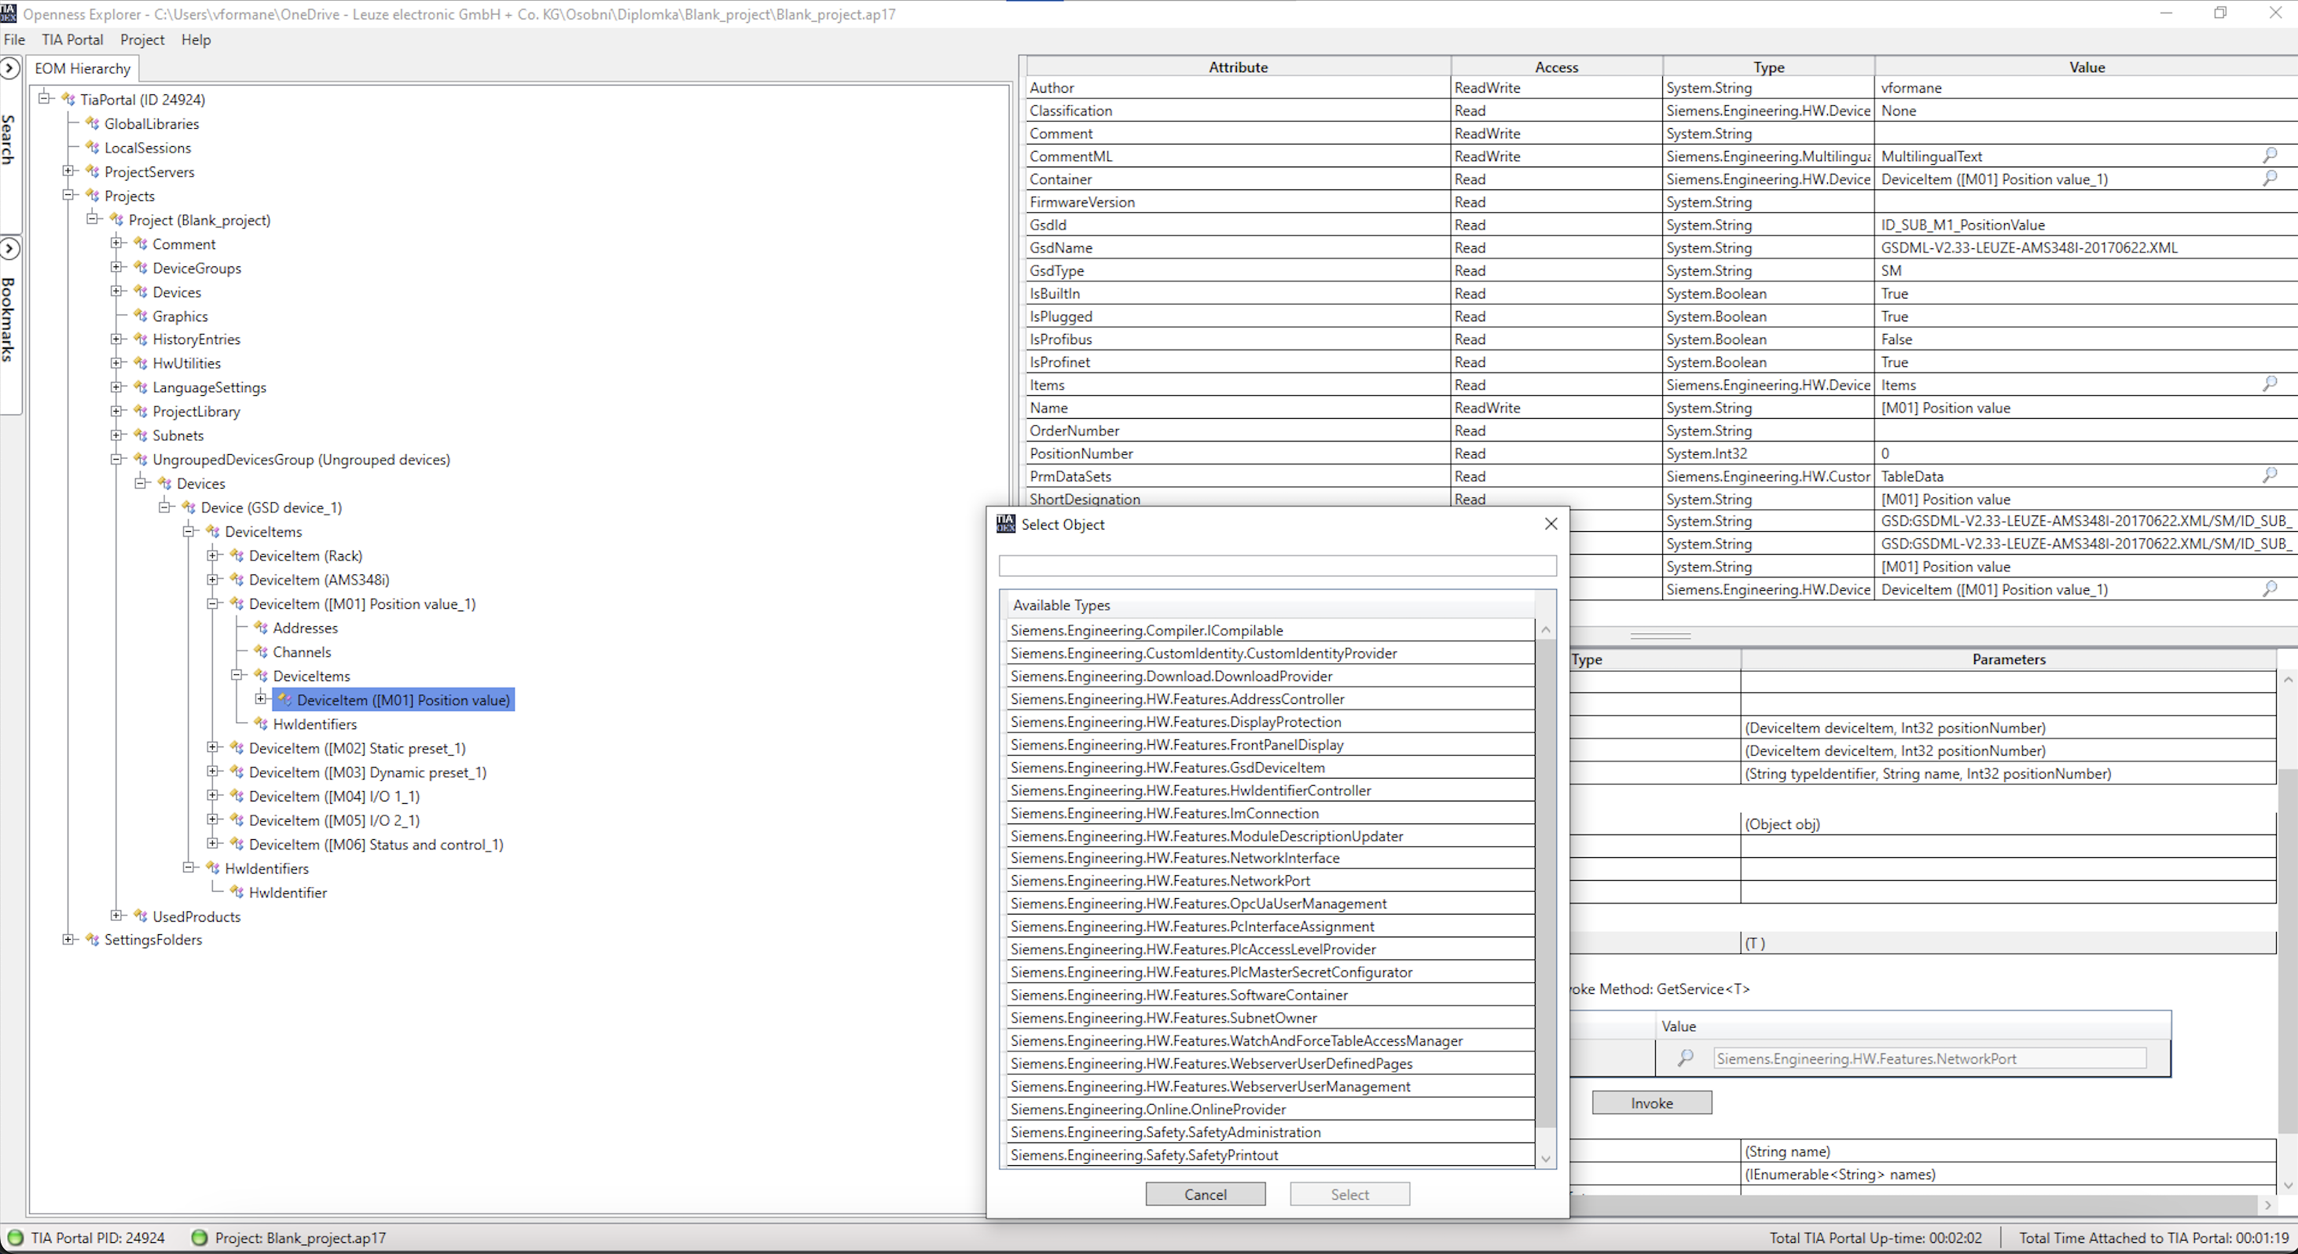Click magnifier icon in CommentML row
This screenshot has width=2298, height=1254.
pos(2270,156)
